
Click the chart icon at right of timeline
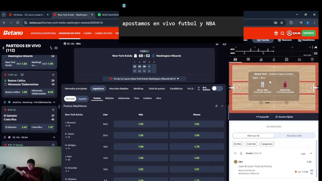coord(316,47)
